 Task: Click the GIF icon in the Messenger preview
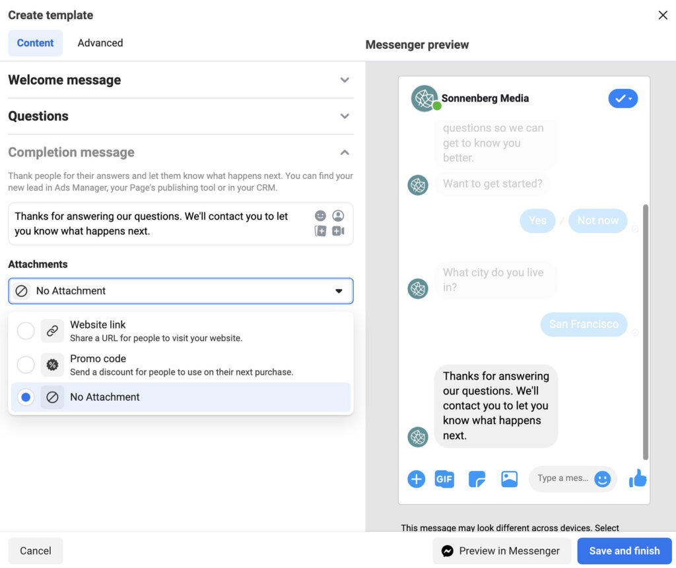(444, 478)
